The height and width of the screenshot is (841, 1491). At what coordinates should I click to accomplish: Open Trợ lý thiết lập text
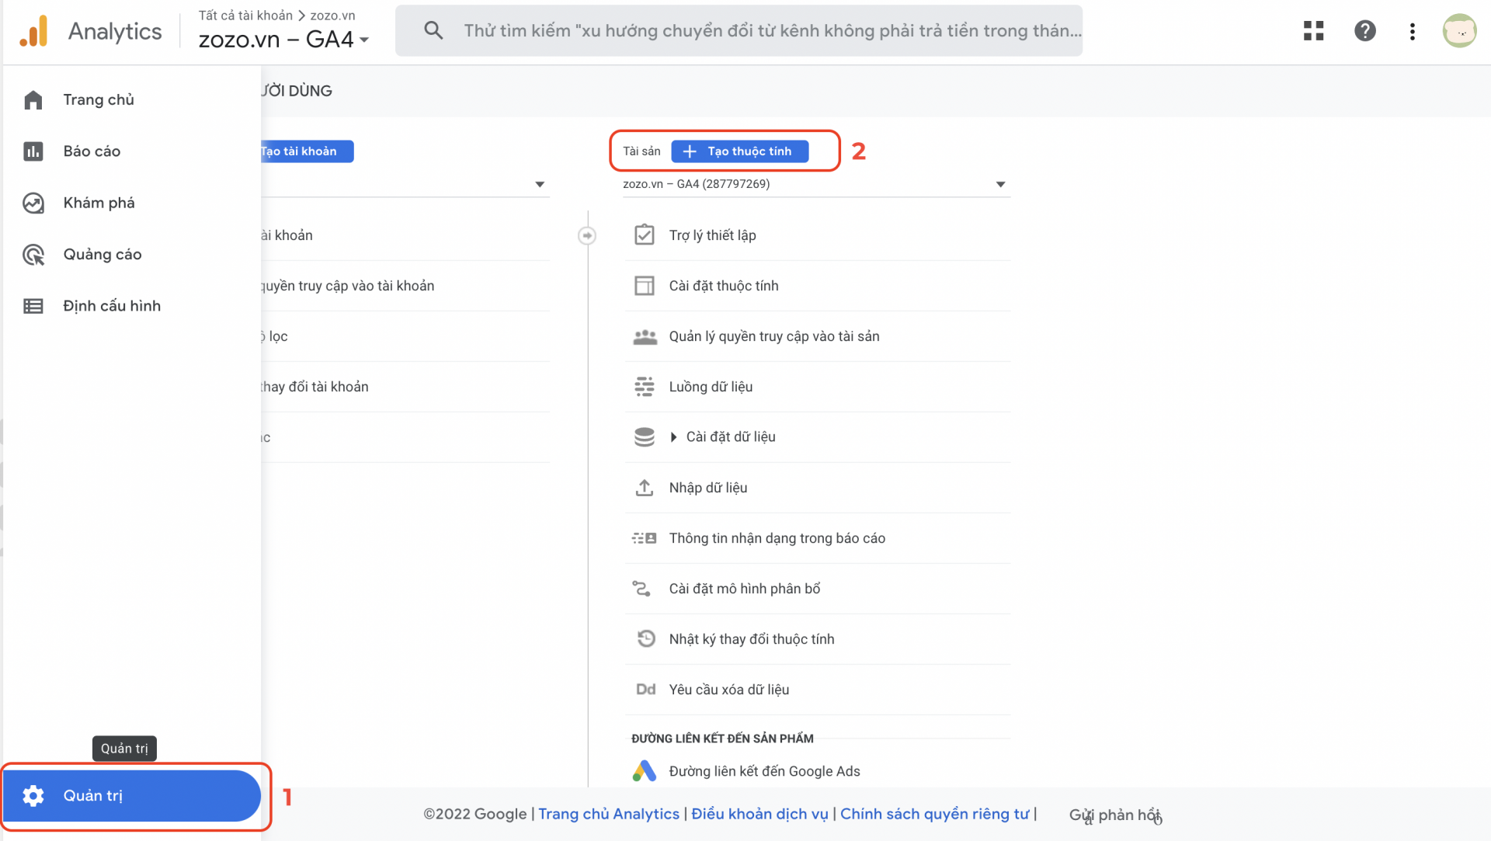pos(712,235)
